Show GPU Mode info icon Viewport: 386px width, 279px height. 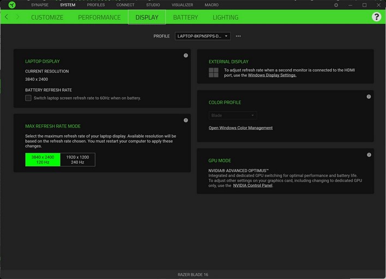click(x=369, y=155)
